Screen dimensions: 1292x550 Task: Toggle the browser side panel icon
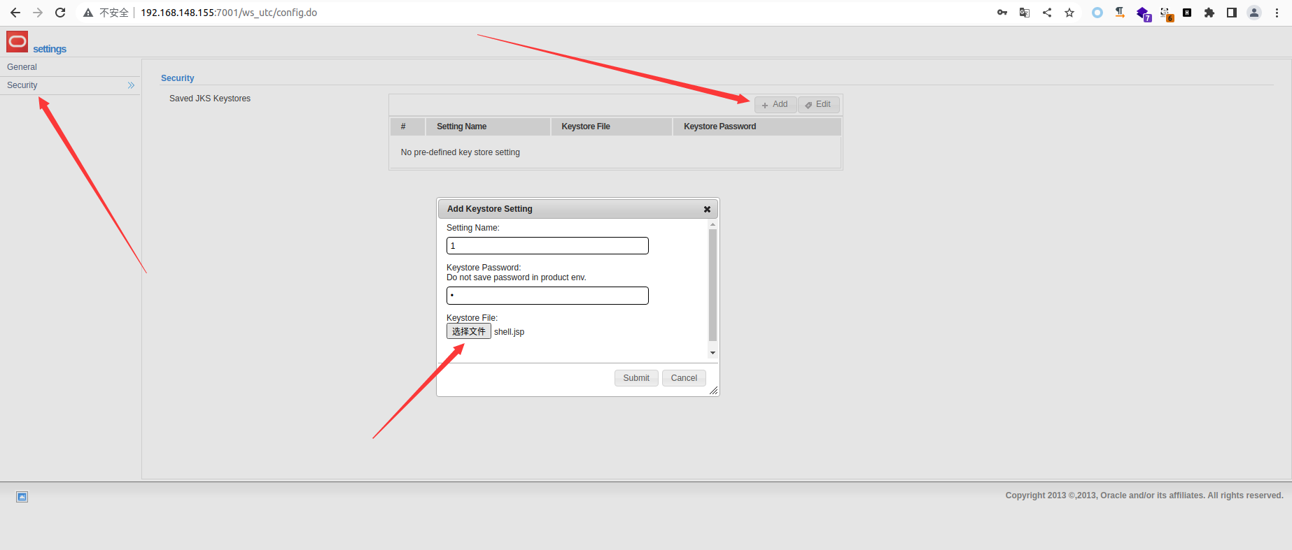[1232, 13]
